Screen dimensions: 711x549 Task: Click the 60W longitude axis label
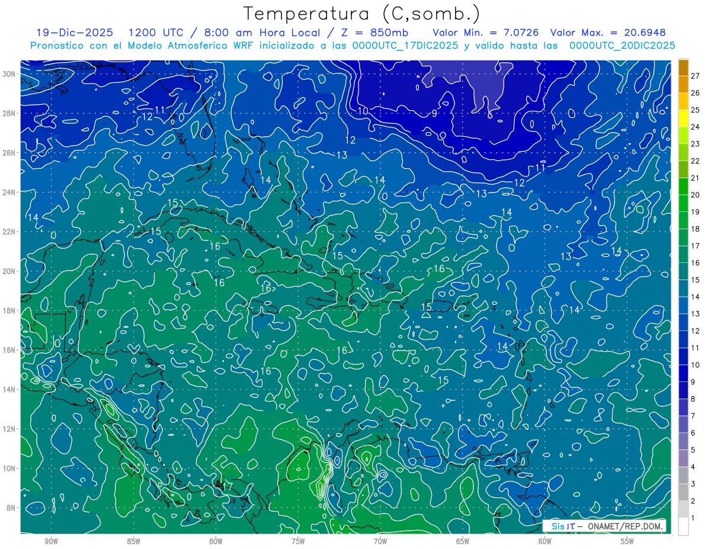545,541
